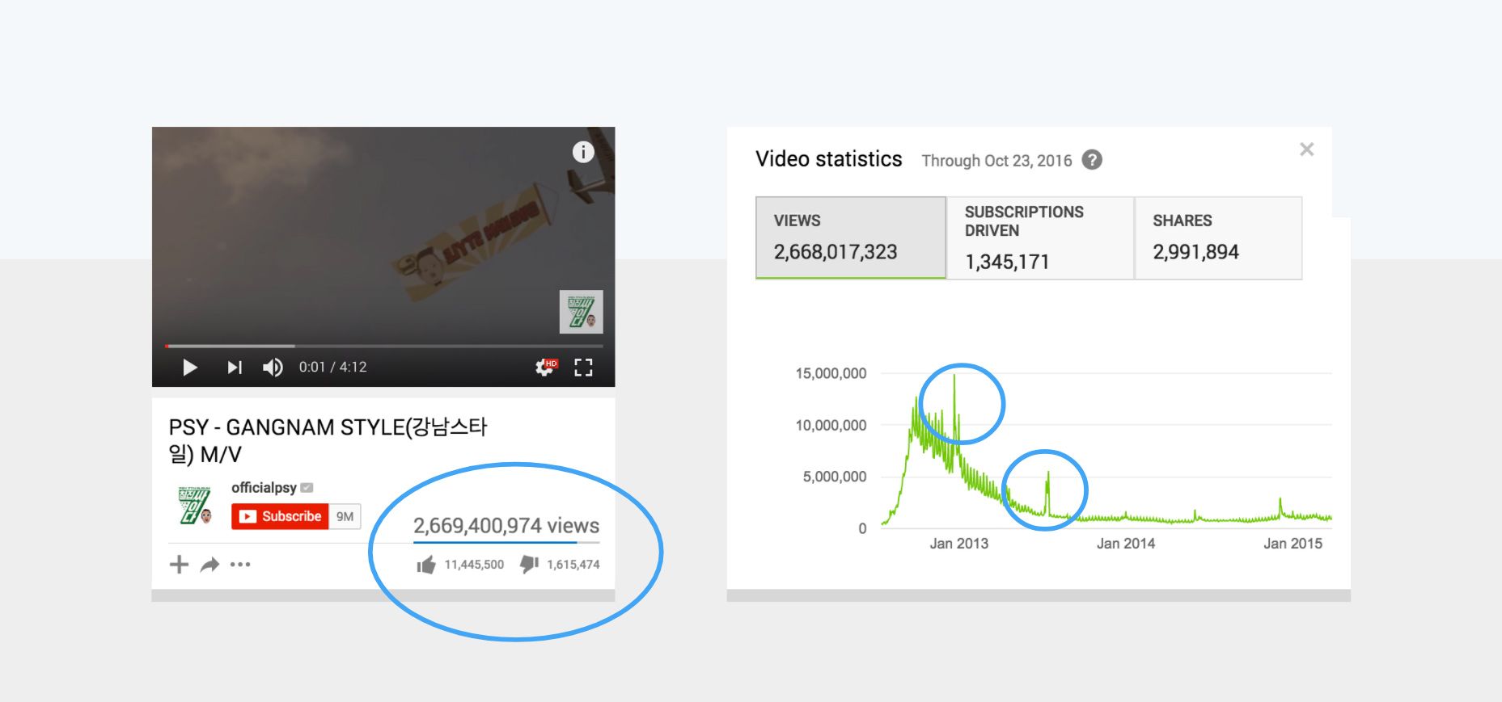Select the SUBSCRIPTIONS DRIVEN tab
Image resolution: width=1502 pixels, height=702 pixels.
pyautogui.click(x=1040, y=238)
